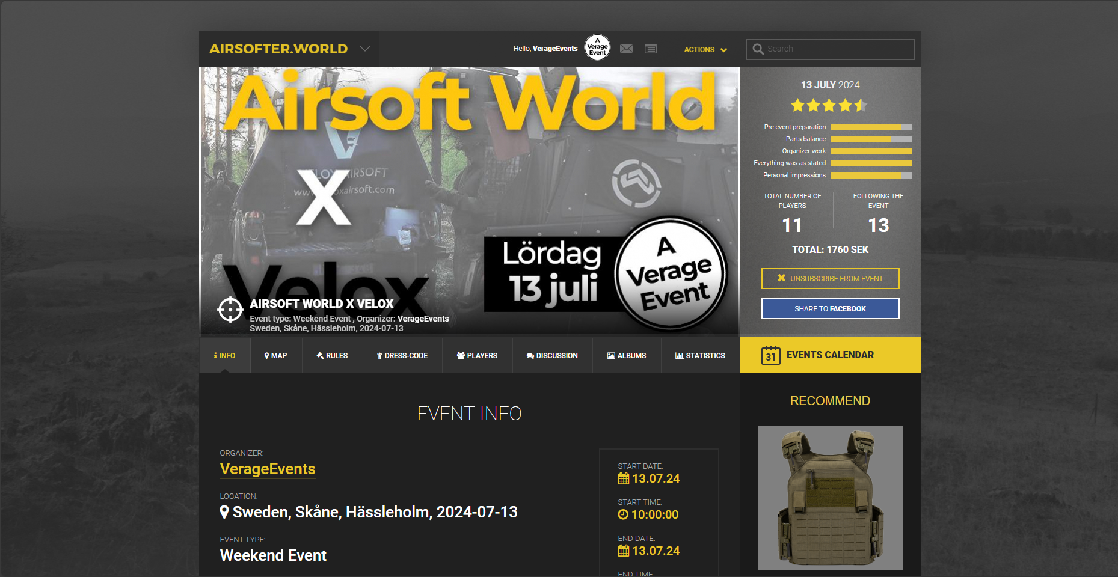The height and width of the screenshot is (577, 1118).
Task: Click the location pin icon beside Sweden
Action: (224, 512)
